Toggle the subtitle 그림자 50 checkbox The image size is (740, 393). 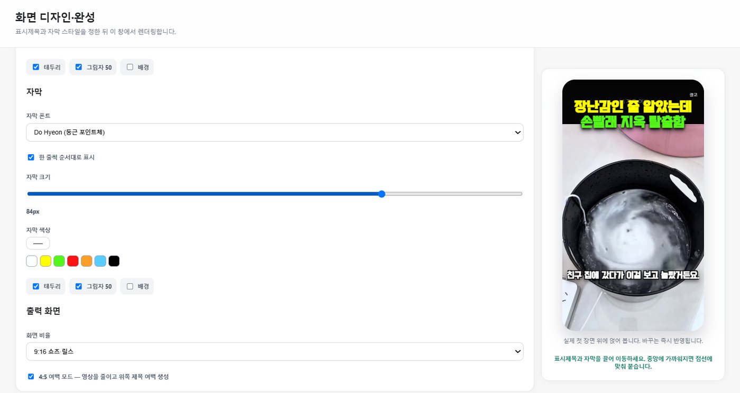(x=79, y=286)
